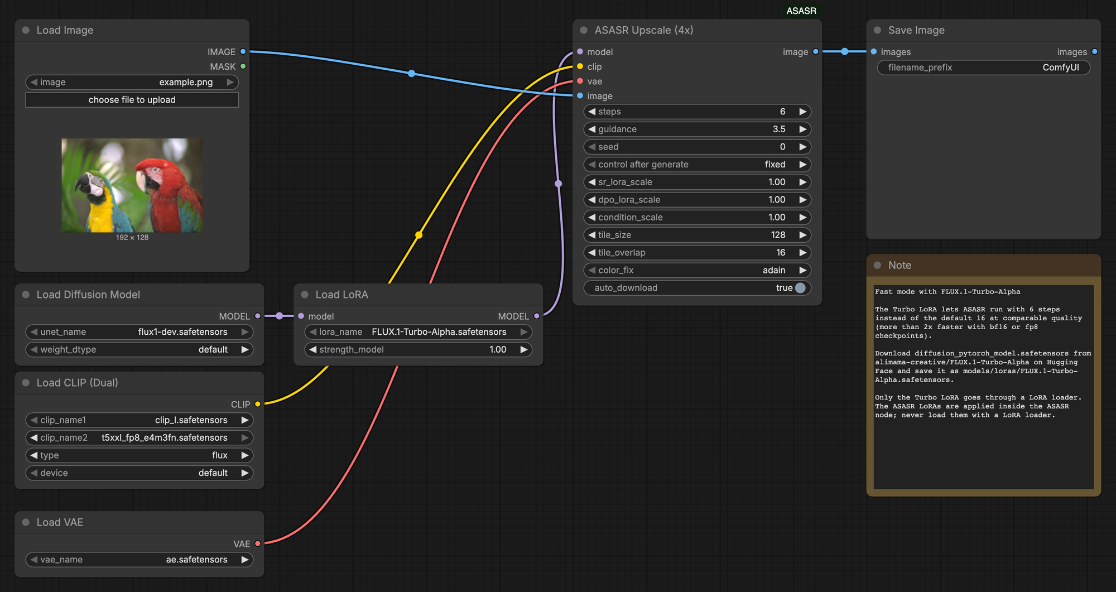1116x592 pixels.
Task: Click the condition_scale value field
Action: pyautogui.click(x=698, y=218)
